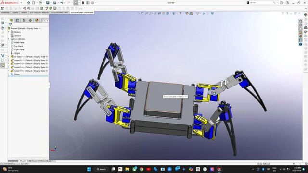Open Section View in heads-up toolbar
308x173 pixels.
pos(159,13)
